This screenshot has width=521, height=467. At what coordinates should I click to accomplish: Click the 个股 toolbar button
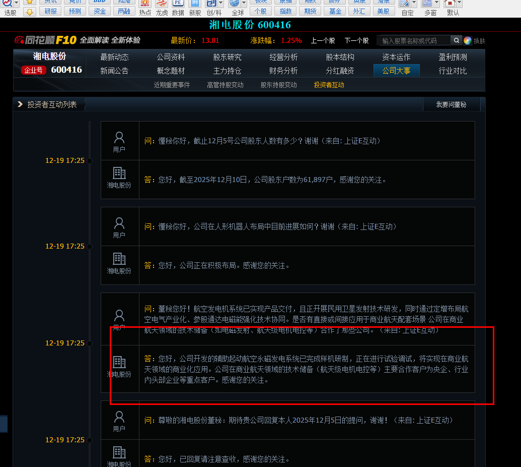[261, 11]
